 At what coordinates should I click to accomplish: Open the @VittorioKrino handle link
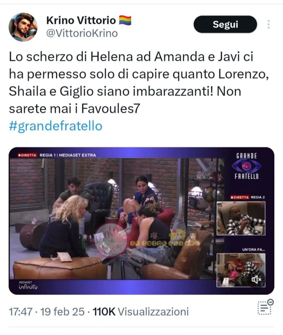pyautogui.click(x=82, y=33)
